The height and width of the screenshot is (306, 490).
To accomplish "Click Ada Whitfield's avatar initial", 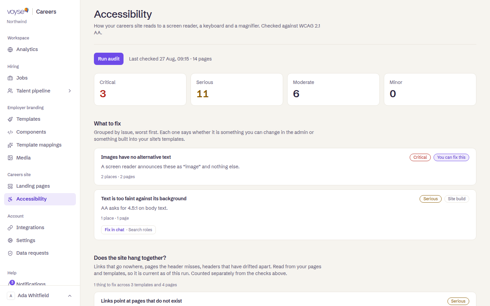I will pyautogui.click(x=11, y=296).
